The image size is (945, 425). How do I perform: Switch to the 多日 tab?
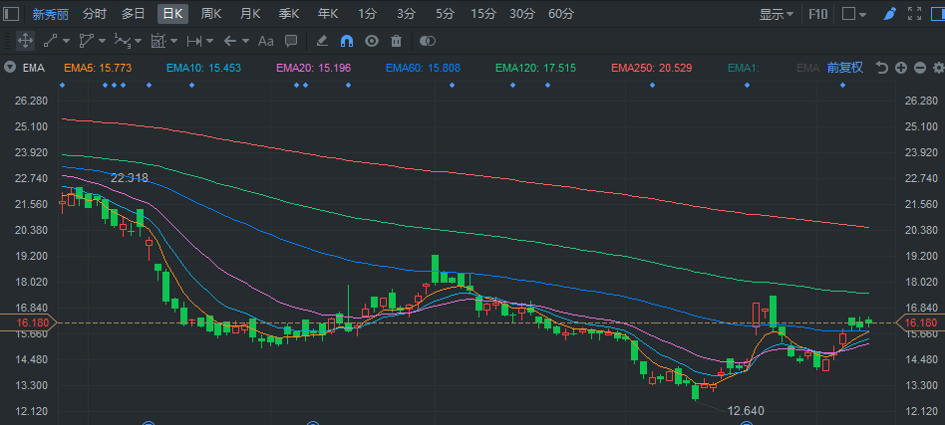coord(134,14)
